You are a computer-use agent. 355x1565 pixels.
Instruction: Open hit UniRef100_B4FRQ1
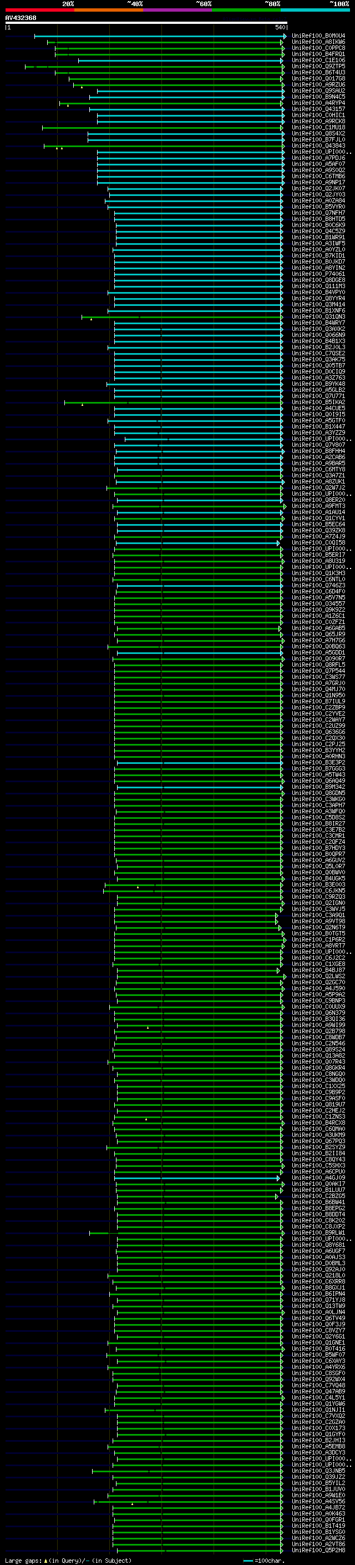click(x=318, y=54)
